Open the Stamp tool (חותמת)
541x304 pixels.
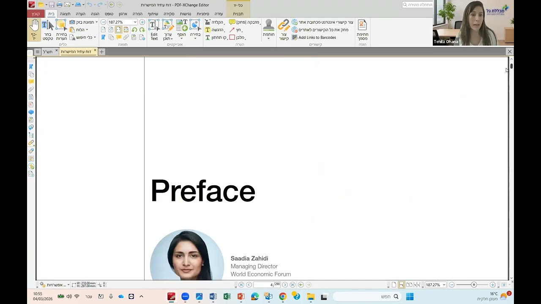coord(268,30)
